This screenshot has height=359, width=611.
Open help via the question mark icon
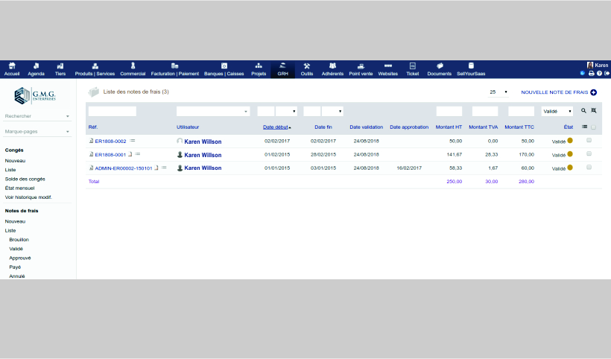point(599,73)
